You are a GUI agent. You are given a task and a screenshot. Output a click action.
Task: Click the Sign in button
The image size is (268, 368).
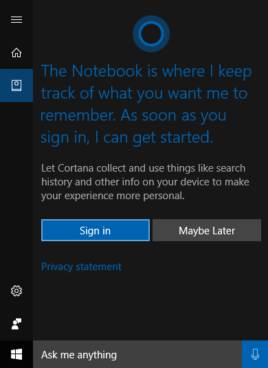[x=96, y=230]
